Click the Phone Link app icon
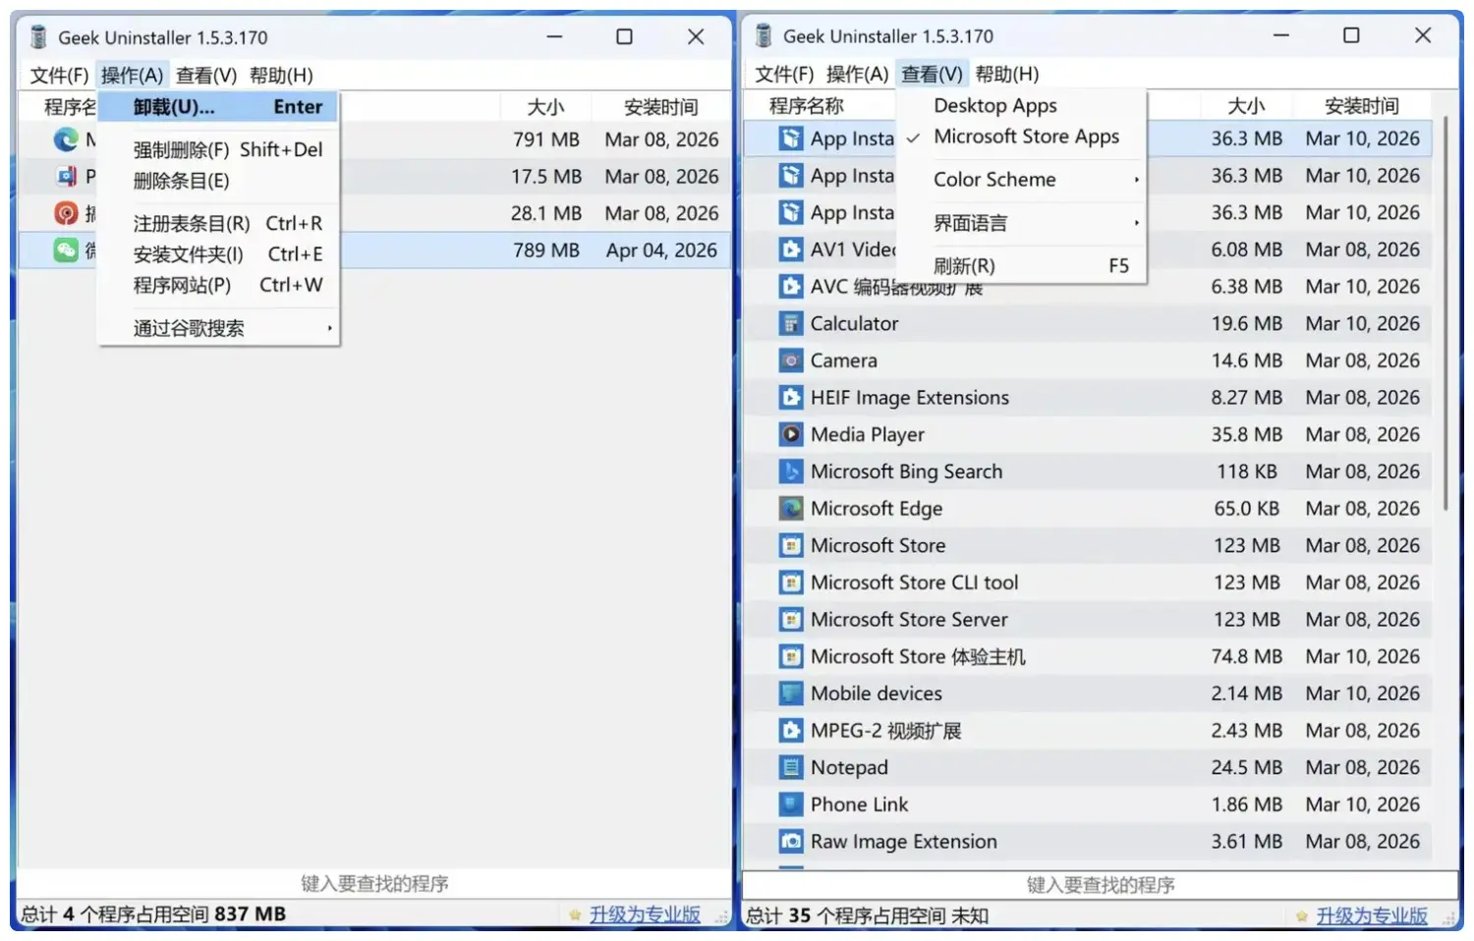The width and height of the screenshot is (1474, 941). (791, 804)
